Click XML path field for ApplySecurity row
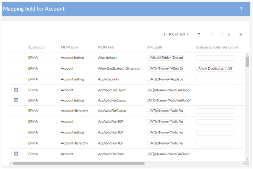Screen dimensions: 253x169 [x=166, y=79]
